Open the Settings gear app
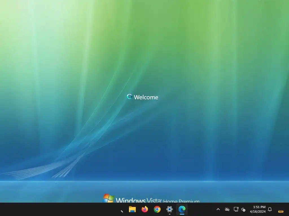The height and width of the screenshot is (216, 289). [170, 209]
